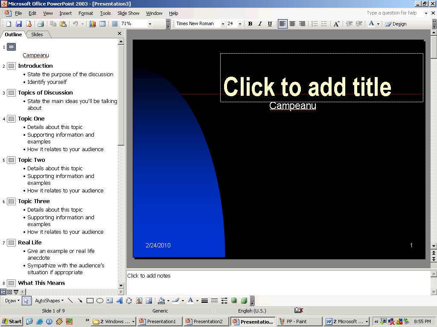Insert a diagram or organization chart
Viewport: 437px width, 327px height.
129,301
